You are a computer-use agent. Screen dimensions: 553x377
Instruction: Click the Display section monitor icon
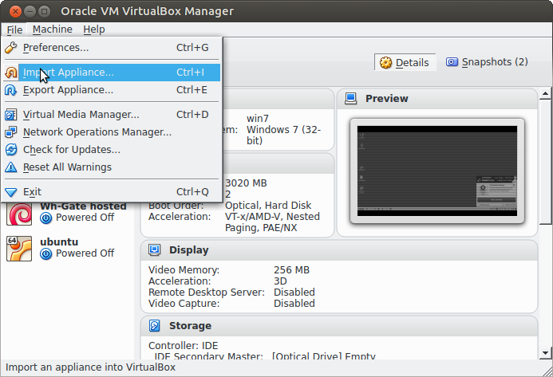tap(155, 249)
